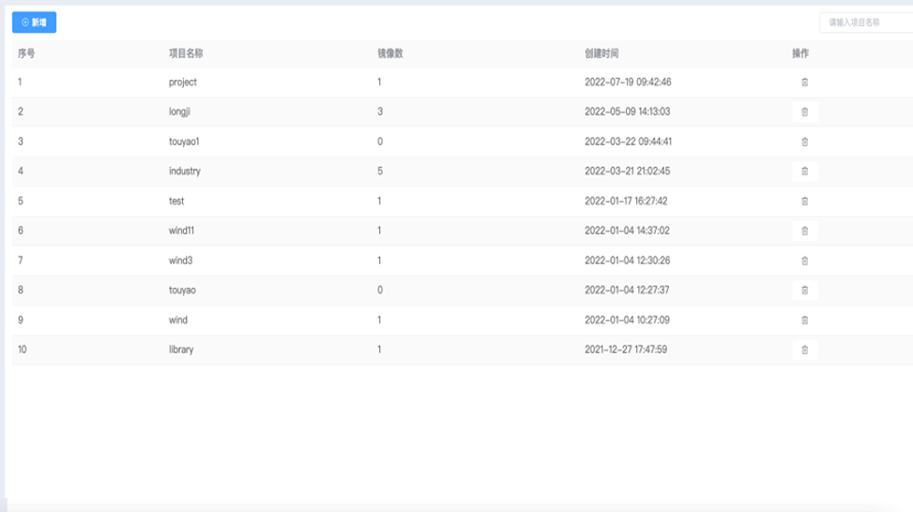Click the 镜像数 column header
The width and height of the screenshot is (913, 512).
tap(390, 53)
